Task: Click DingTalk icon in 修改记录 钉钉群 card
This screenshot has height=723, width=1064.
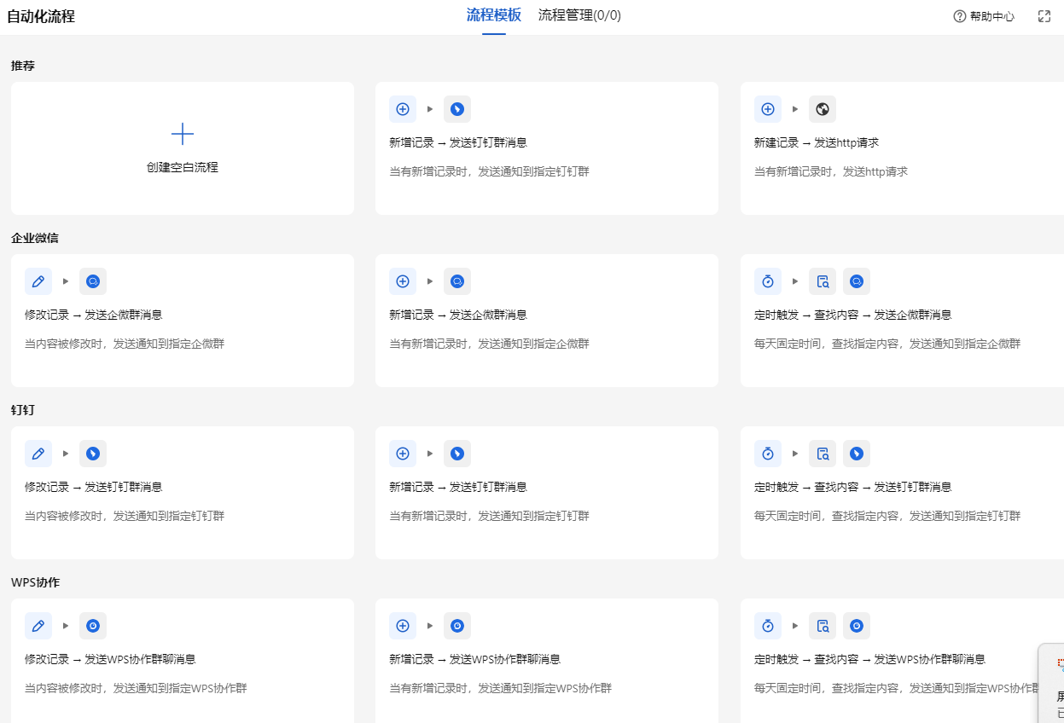Action: coord(93,454)
